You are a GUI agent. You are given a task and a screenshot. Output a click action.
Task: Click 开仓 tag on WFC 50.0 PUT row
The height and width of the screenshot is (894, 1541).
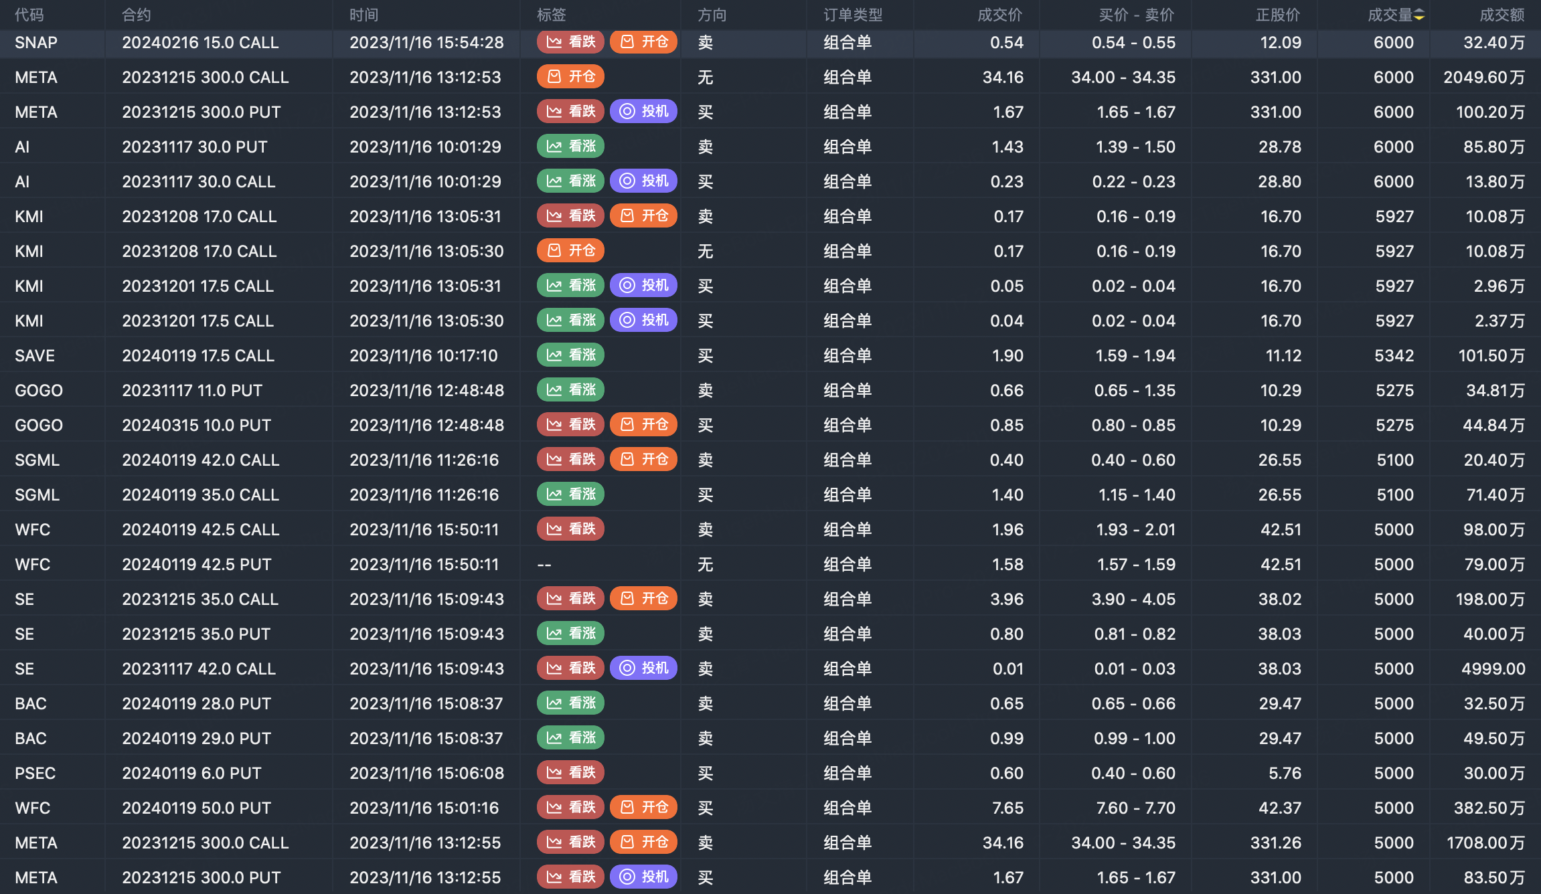point(643,808)
